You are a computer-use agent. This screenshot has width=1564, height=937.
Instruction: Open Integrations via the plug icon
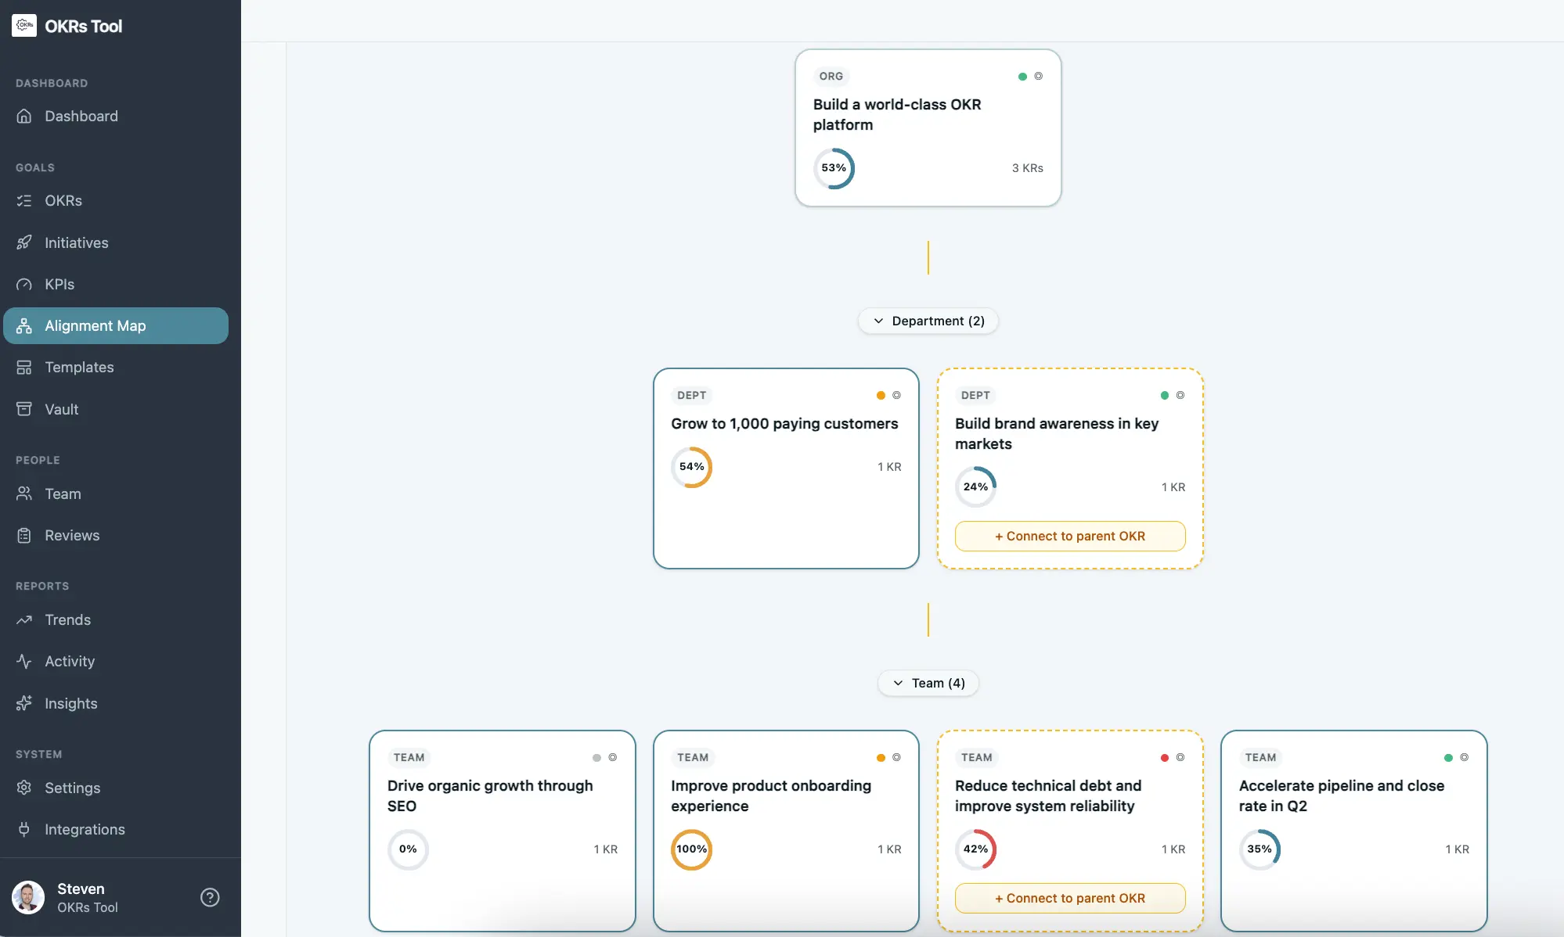pos(24,829)
